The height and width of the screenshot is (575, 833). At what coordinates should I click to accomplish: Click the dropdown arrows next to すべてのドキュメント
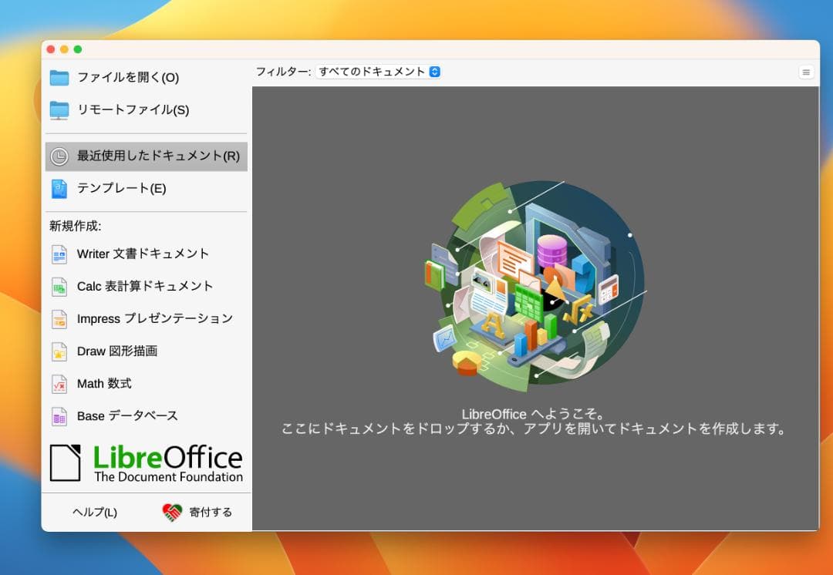coord(436,71)
